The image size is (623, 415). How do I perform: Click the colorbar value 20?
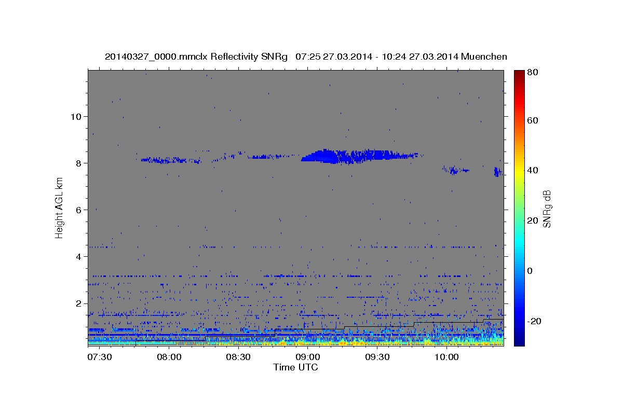tap(532, 220)
